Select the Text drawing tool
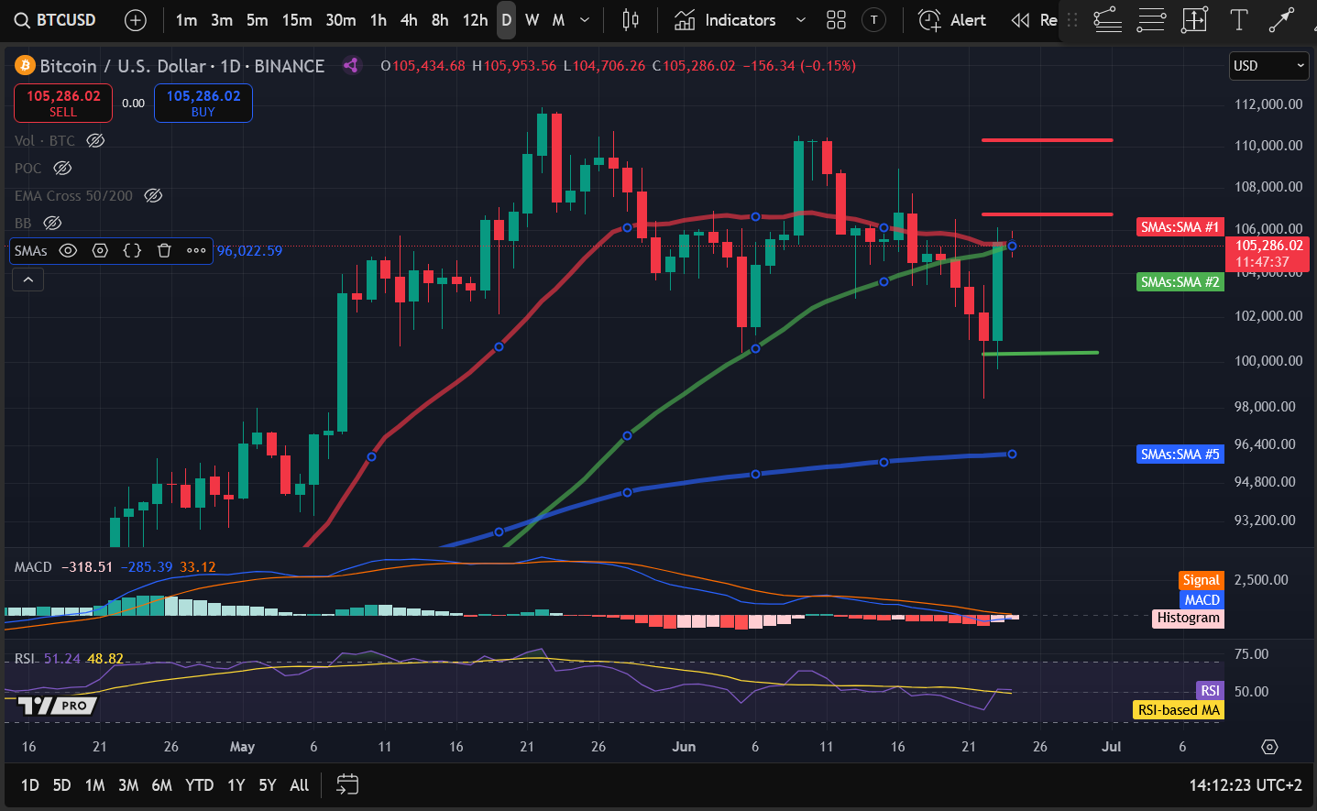This screenshot has width=1317, height=811. 1239,20
